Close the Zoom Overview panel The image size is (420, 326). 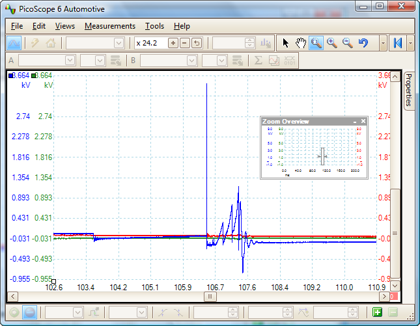coord(363,122)
